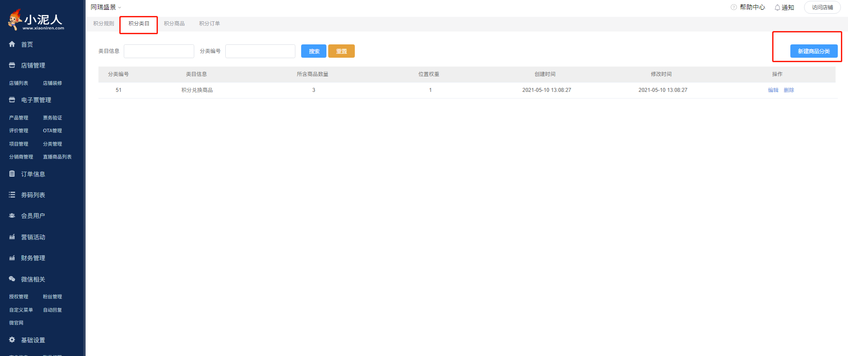
Task: Focus the 类目信息 input field
Action: click(x=159, y=51)
